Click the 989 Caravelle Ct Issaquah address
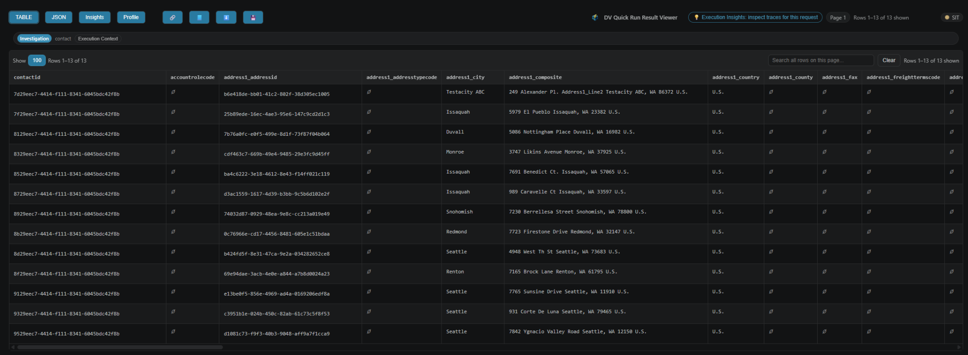The image size is (968, 355). point(567,192)
